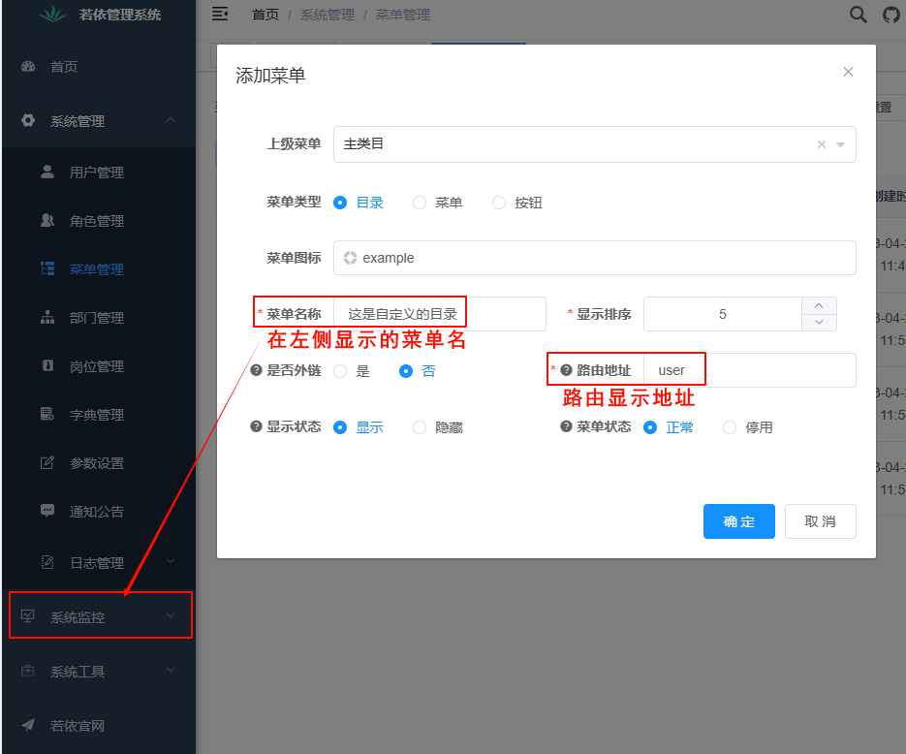Open the GitHub icon in header
906x754 pixels.
tap(891, 15)
